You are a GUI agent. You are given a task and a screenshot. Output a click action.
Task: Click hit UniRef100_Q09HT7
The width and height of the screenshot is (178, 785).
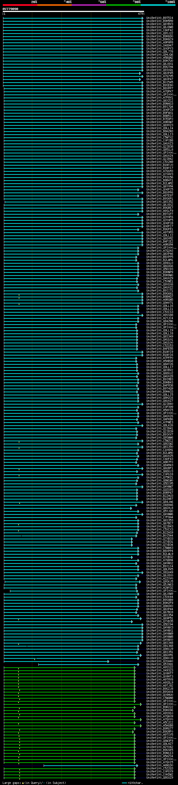point(159,673)
